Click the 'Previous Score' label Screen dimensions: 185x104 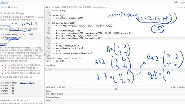pyautogui.click(x=53, y=97)
